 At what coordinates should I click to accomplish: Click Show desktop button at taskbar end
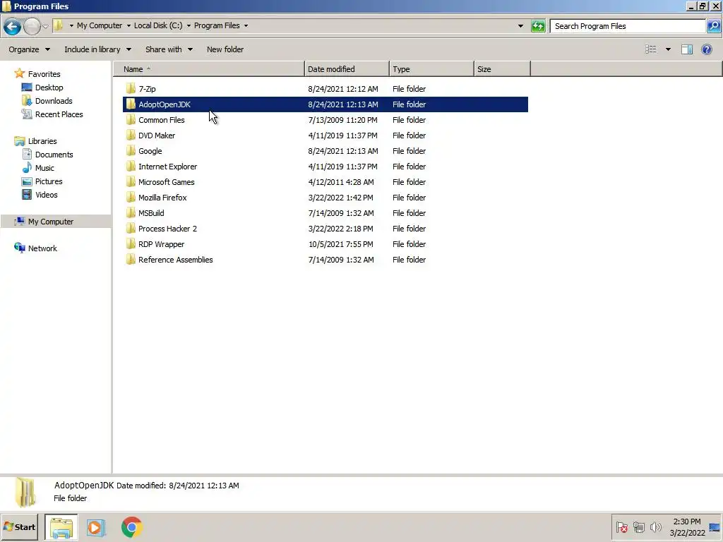pyautogui.click(x=715, y=527)
